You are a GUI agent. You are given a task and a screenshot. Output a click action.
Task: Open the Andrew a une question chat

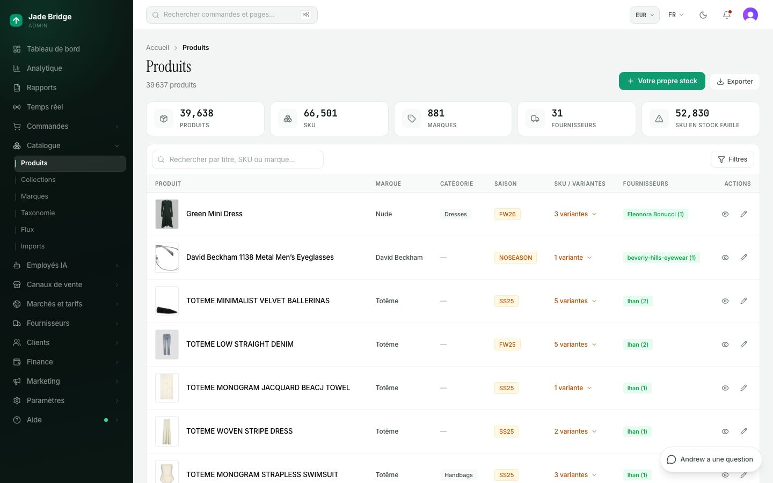(x=711, y=459)
